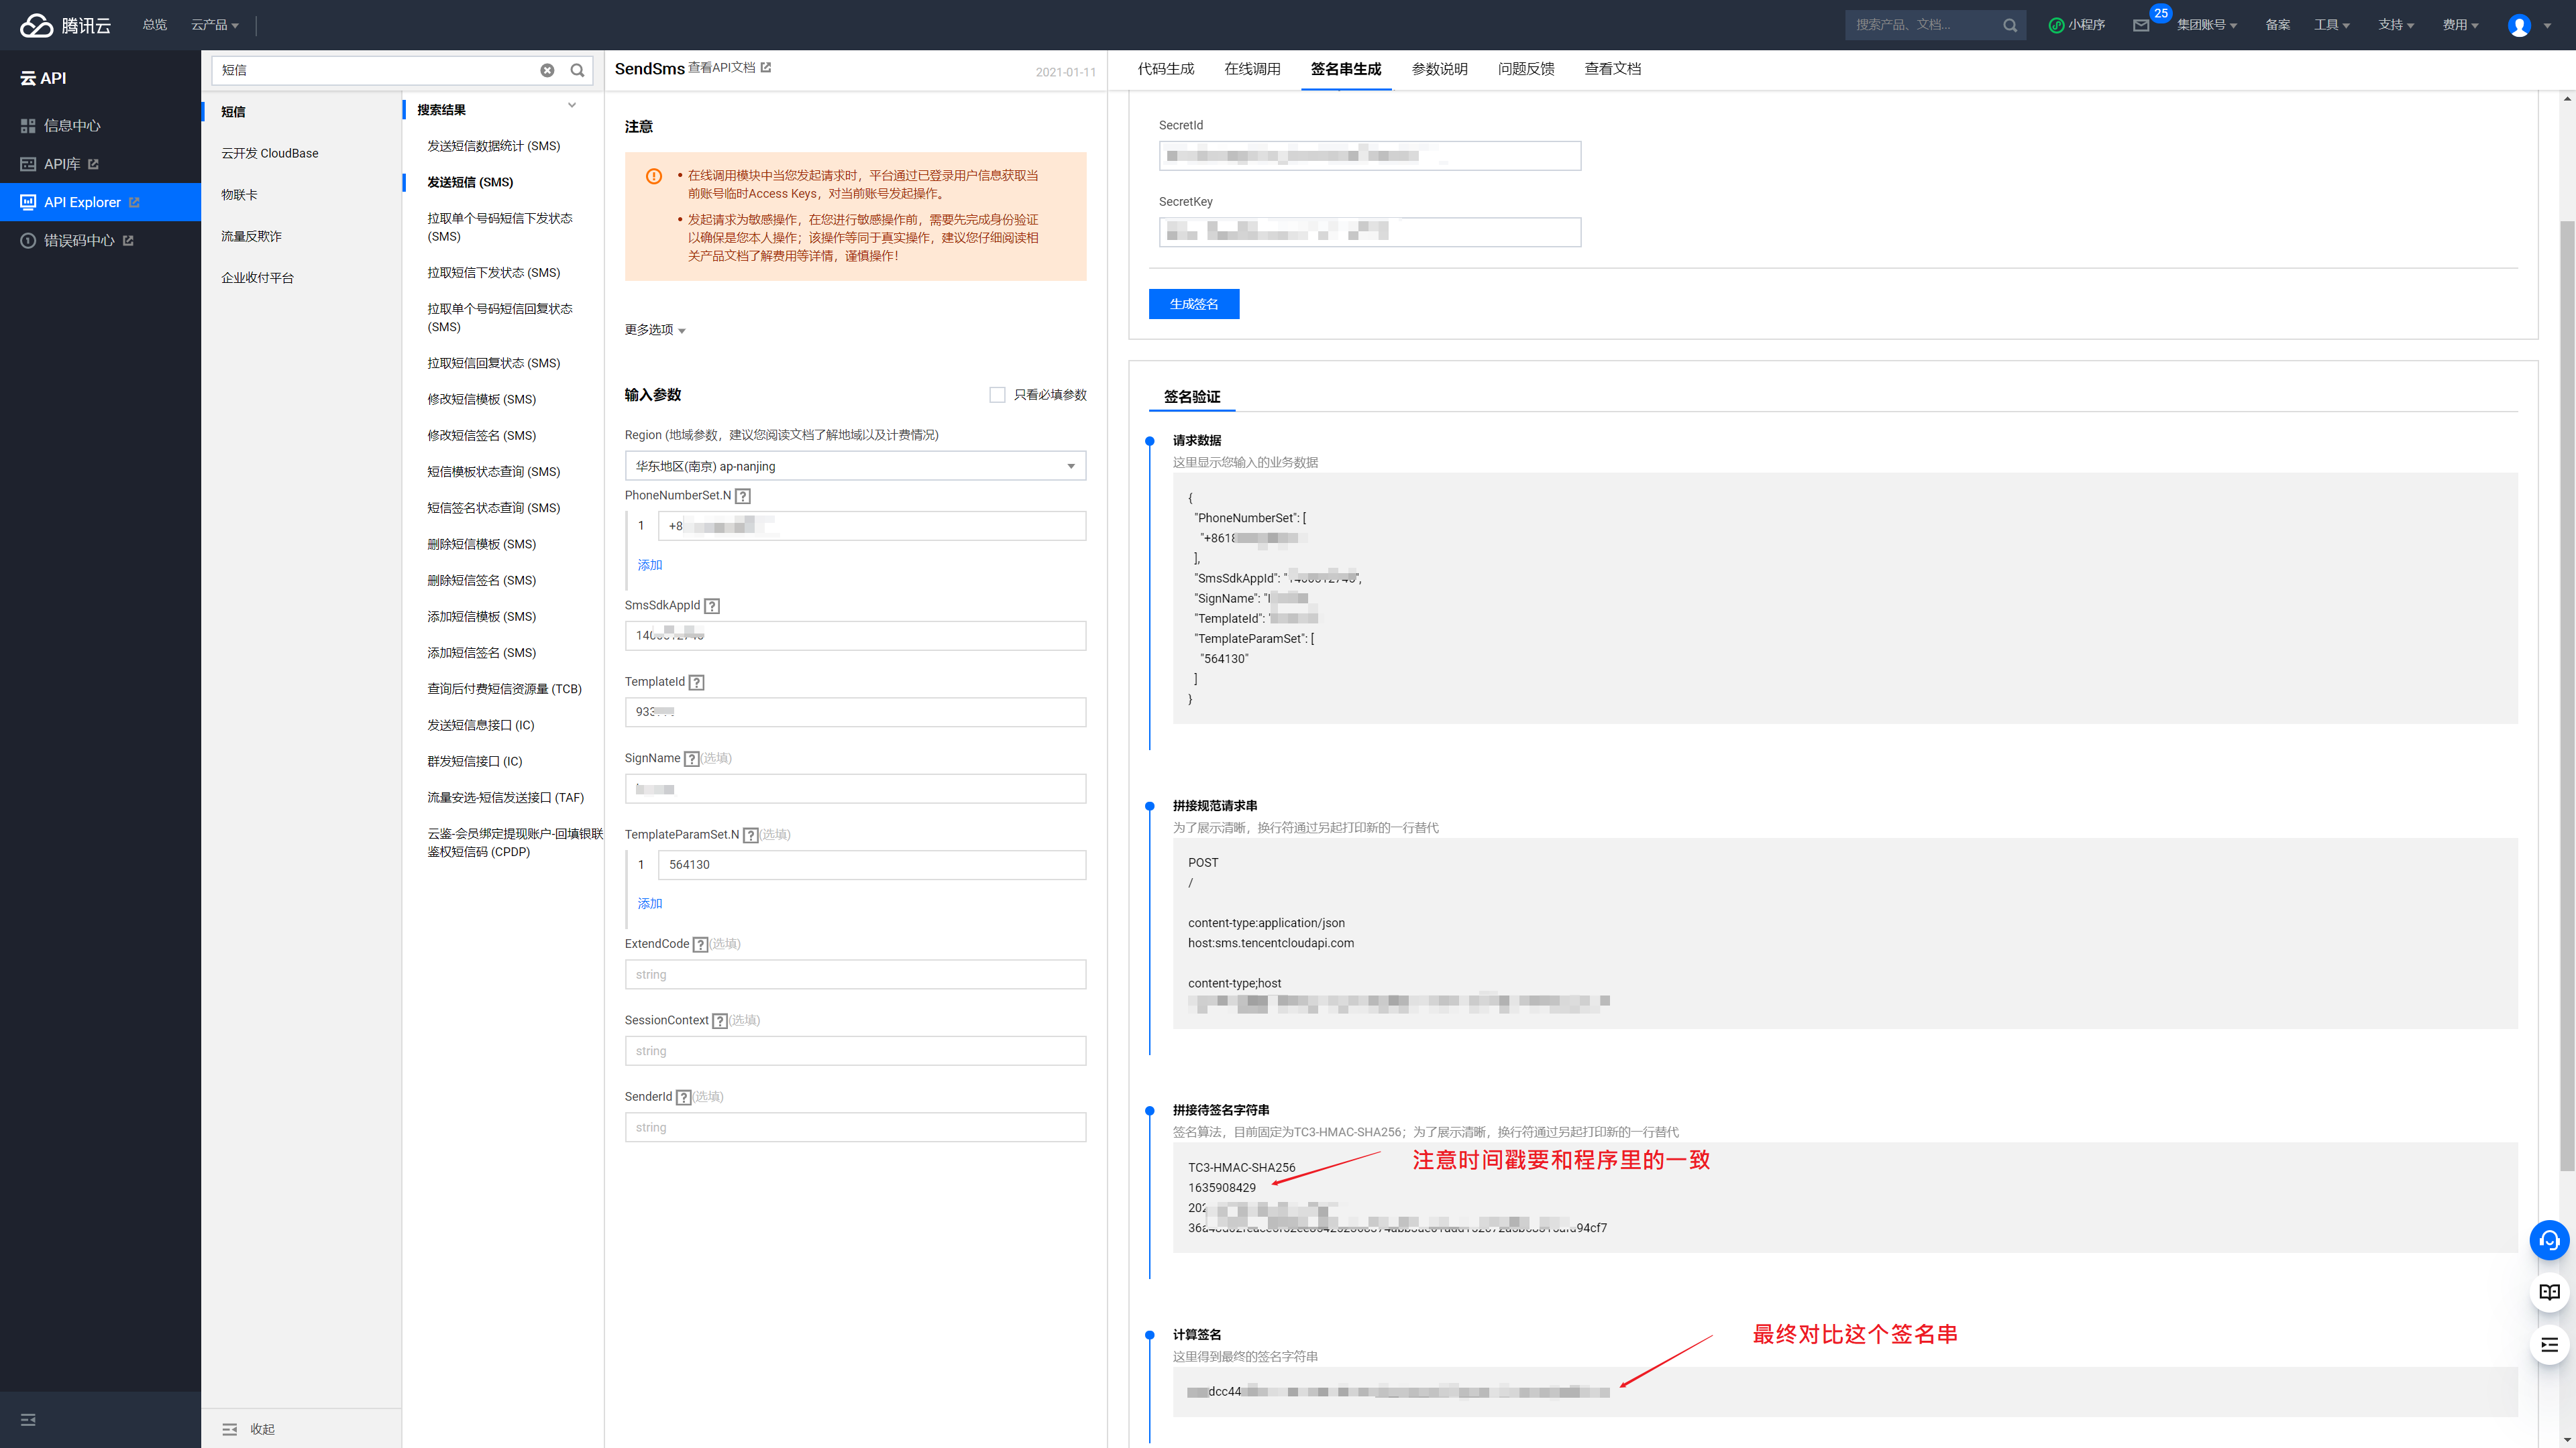Open the floating documentation book icon
The width and height of the screenshot is (2576, 1448).
click(2549, 1292)
